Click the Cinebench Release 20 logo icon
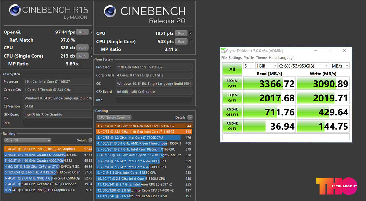 pyautogui.click(x=110, y=11)
